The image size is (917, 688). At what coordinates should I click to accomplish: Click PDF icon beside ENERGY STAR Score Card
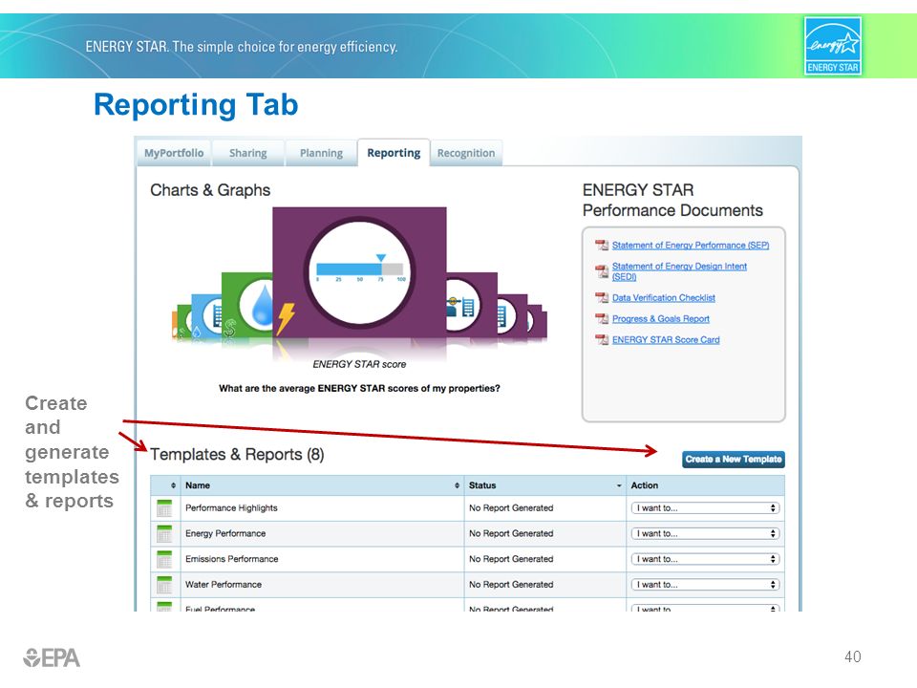tap(602, 340)
